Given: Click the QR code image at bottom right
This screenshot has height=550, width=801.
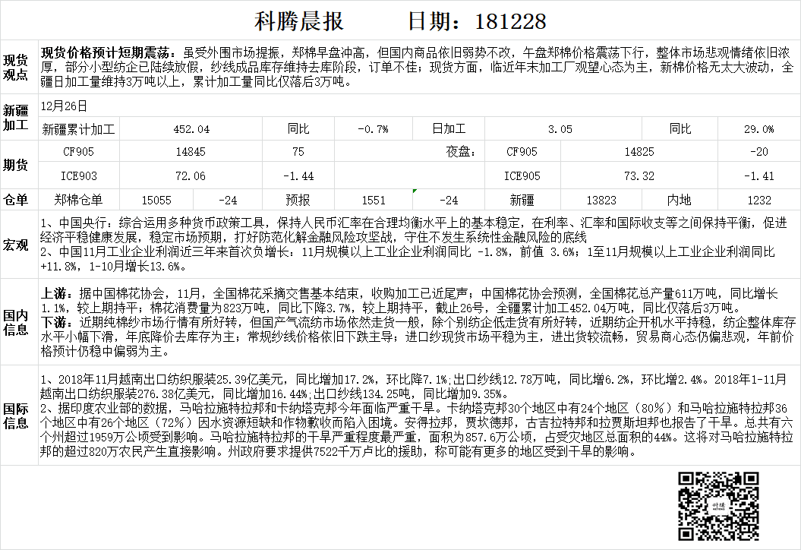Looking at the screenshot, I should click(x=717, y=505).
